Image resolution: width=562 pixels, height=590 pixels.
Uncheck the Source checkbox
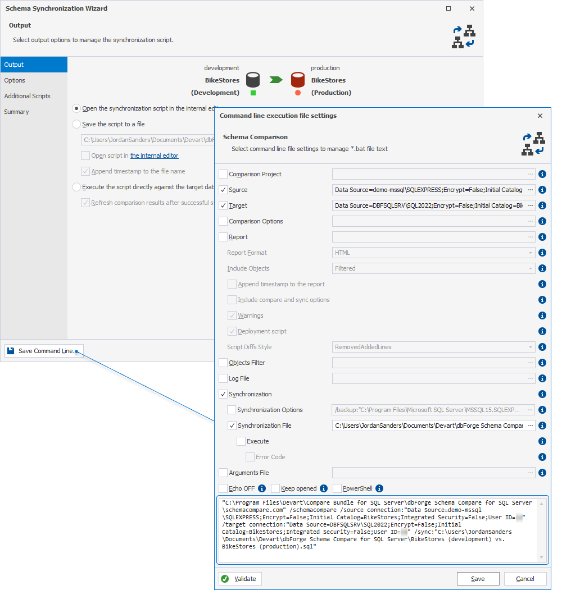coord(223,190)
